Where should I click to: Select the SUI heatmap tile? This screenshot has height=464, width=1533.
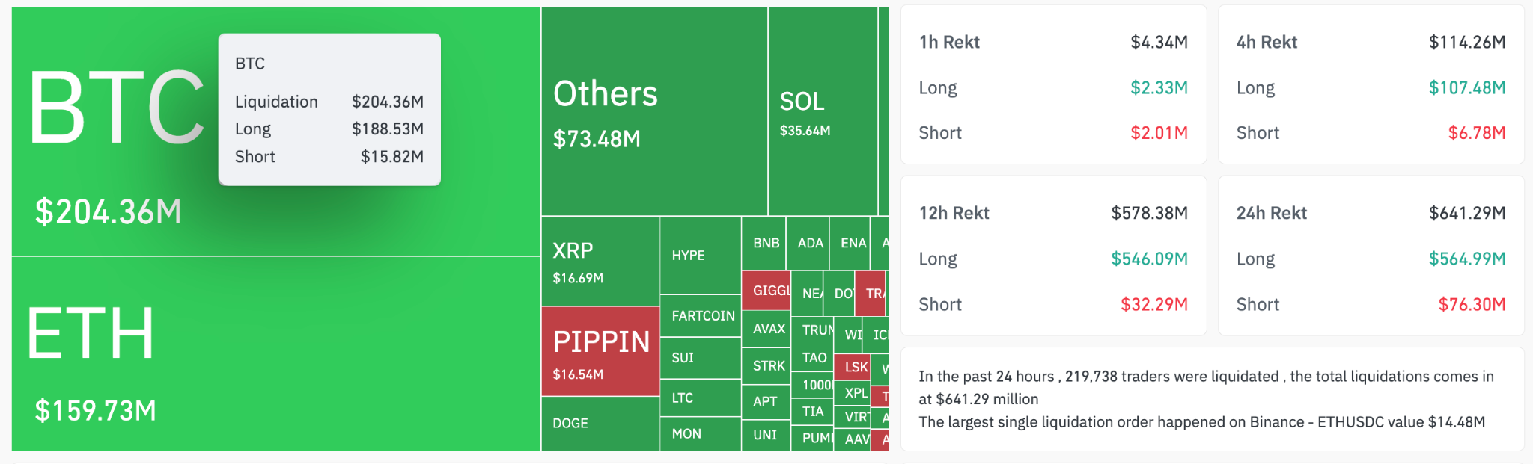click(x=700, y=358)
